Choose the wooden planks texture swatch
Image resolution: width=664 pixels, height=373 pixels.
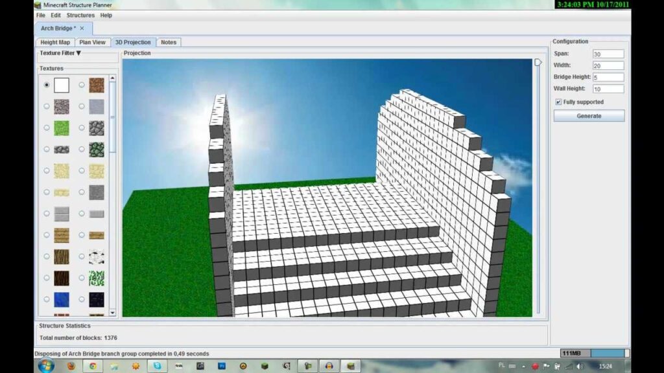pos(62,235)
